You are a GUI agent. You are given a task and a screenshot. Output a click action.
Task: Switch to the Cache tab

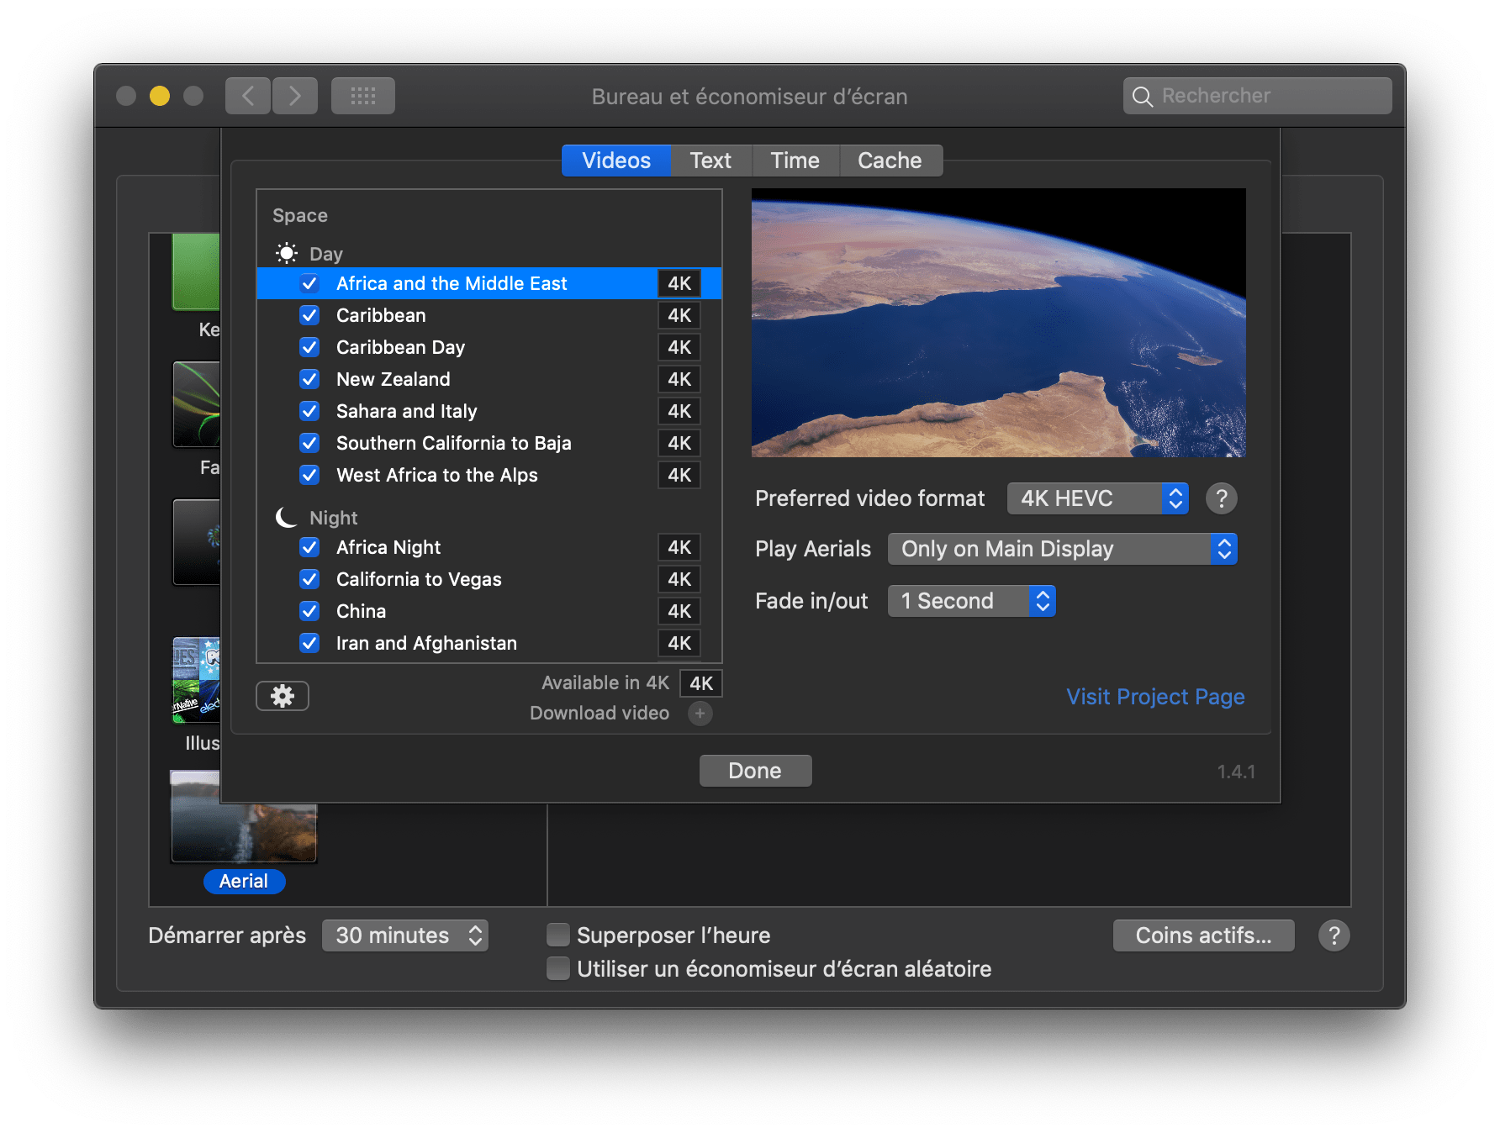(x=890, y=161)
